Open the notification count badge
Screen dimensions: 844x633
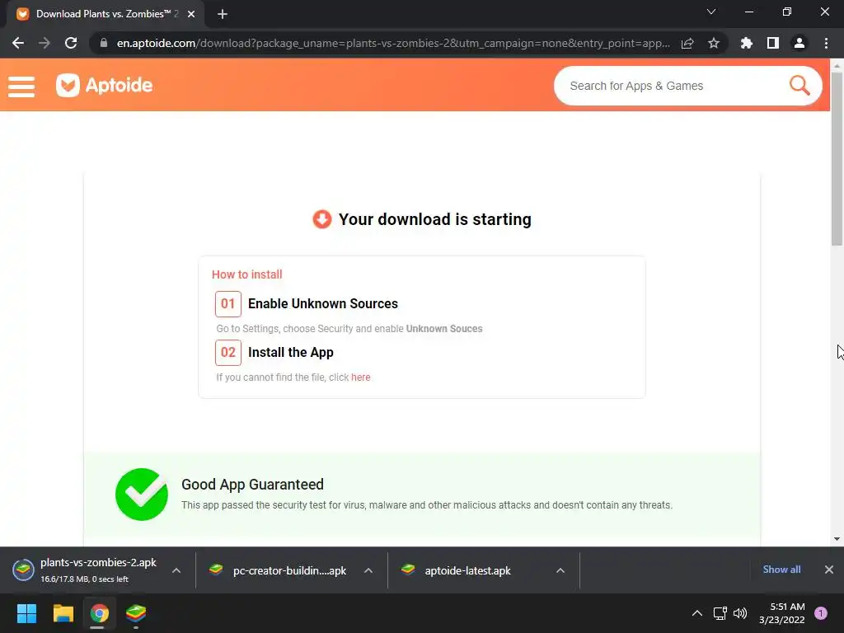click(x=821, y=613)
